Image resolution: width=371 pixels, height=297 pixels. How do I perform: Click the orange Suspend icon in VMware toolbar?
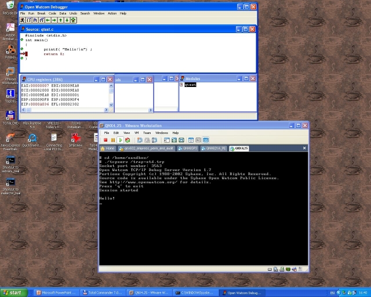(x=112, y=140)
